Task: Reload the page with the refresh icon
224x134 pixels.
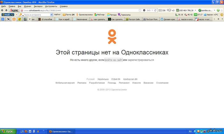Action: click(x=155, y=11)
